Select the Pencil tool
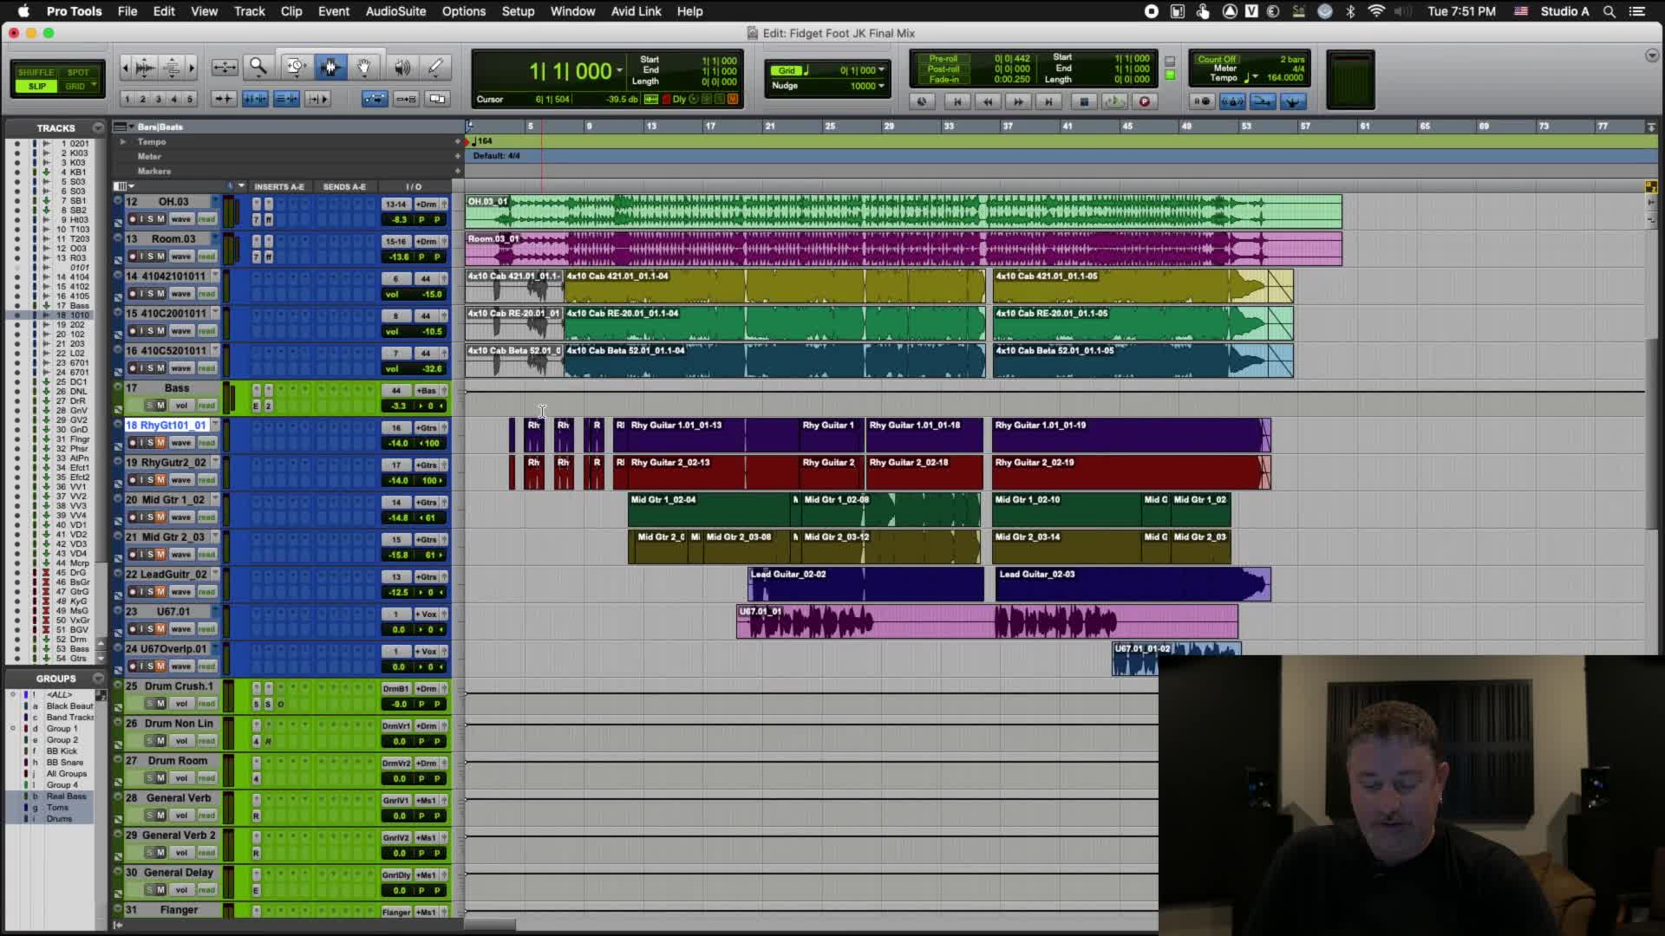 [435, 67]
